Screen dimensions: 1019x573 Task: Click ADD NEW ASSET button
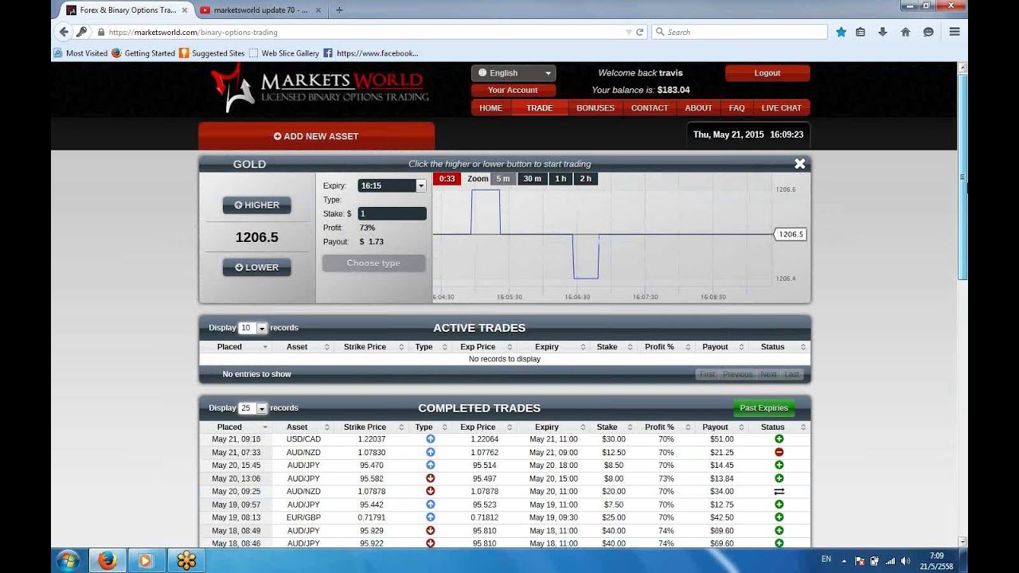tap(316, 136)
